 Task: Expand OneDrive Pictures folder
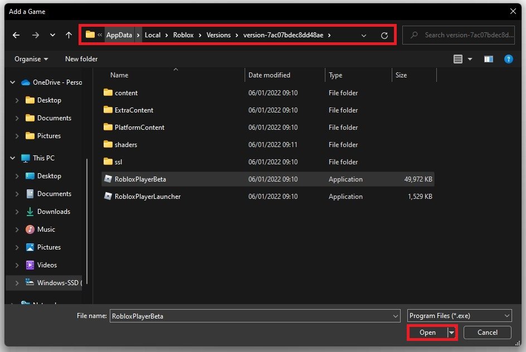[17, 136]
